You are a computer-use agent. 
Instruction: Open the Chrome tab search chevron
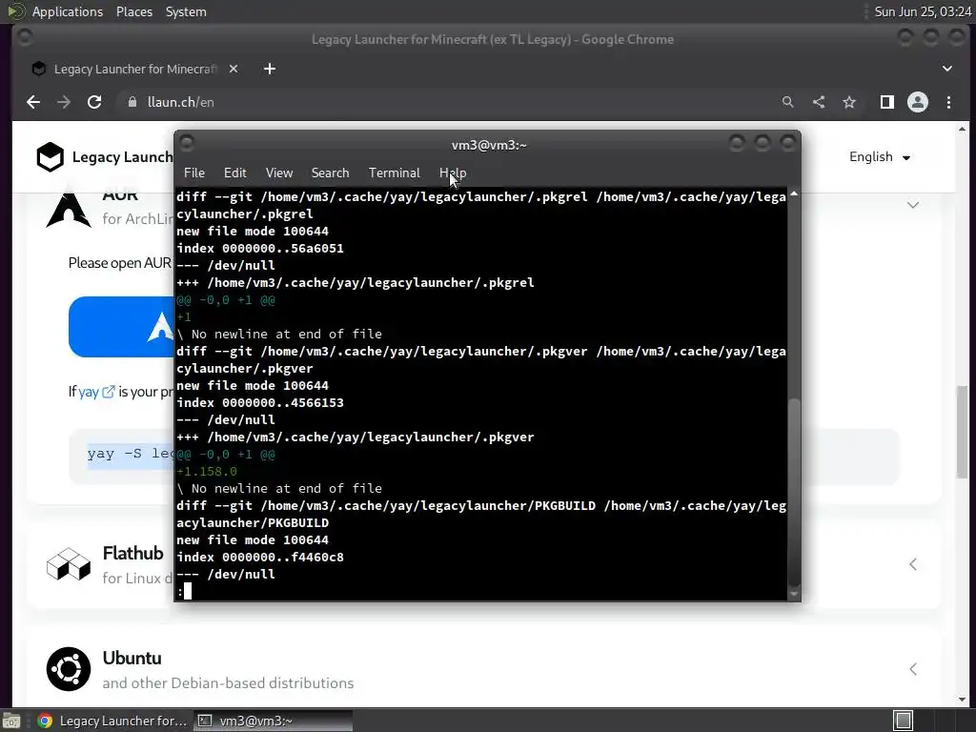[946, 69]
